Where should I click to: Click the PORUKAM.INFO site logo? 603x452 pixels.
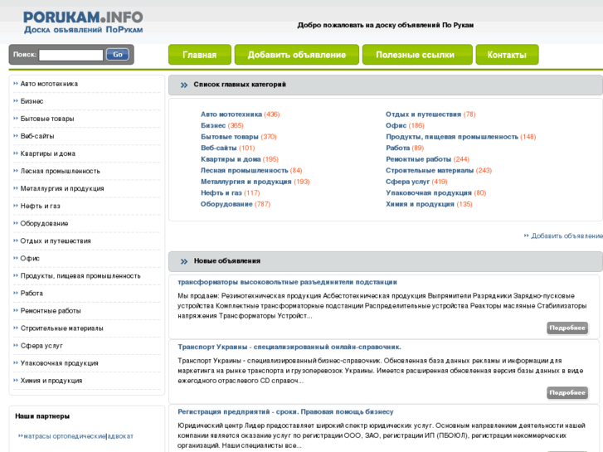pos(83,22)
